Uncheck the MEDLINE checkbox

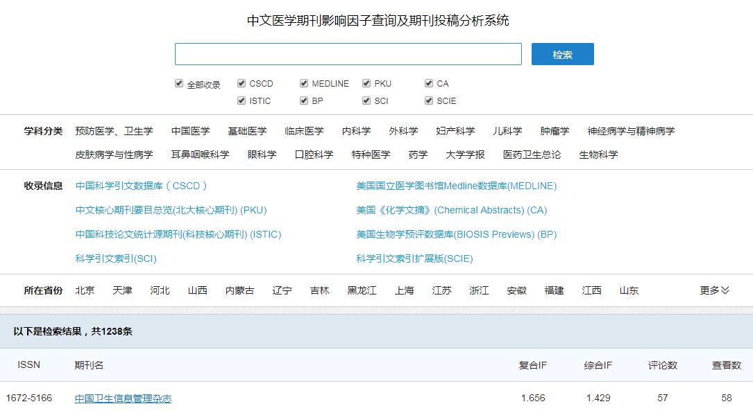[x=304, y=83]
